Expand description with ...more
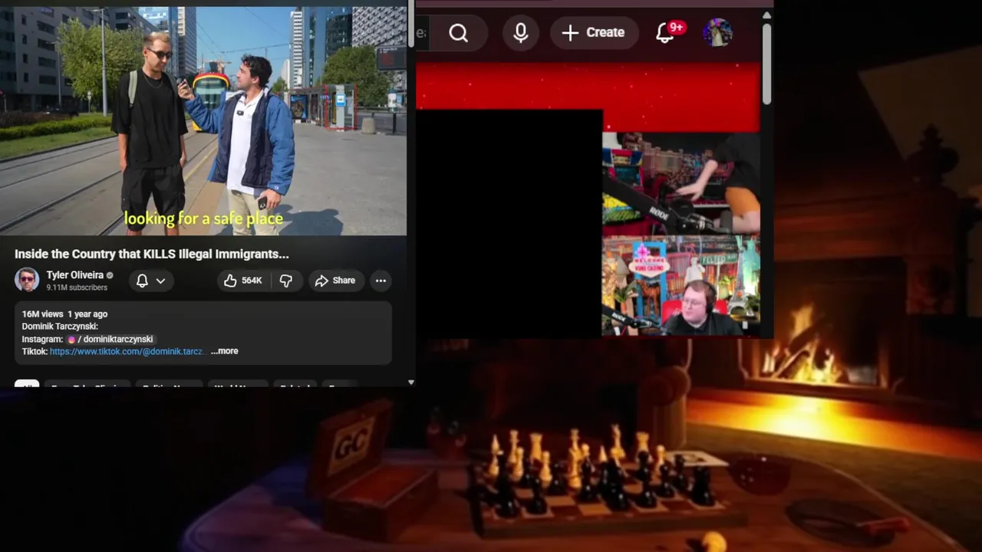Viewport: 982px width, 552px height. [225, 351]
